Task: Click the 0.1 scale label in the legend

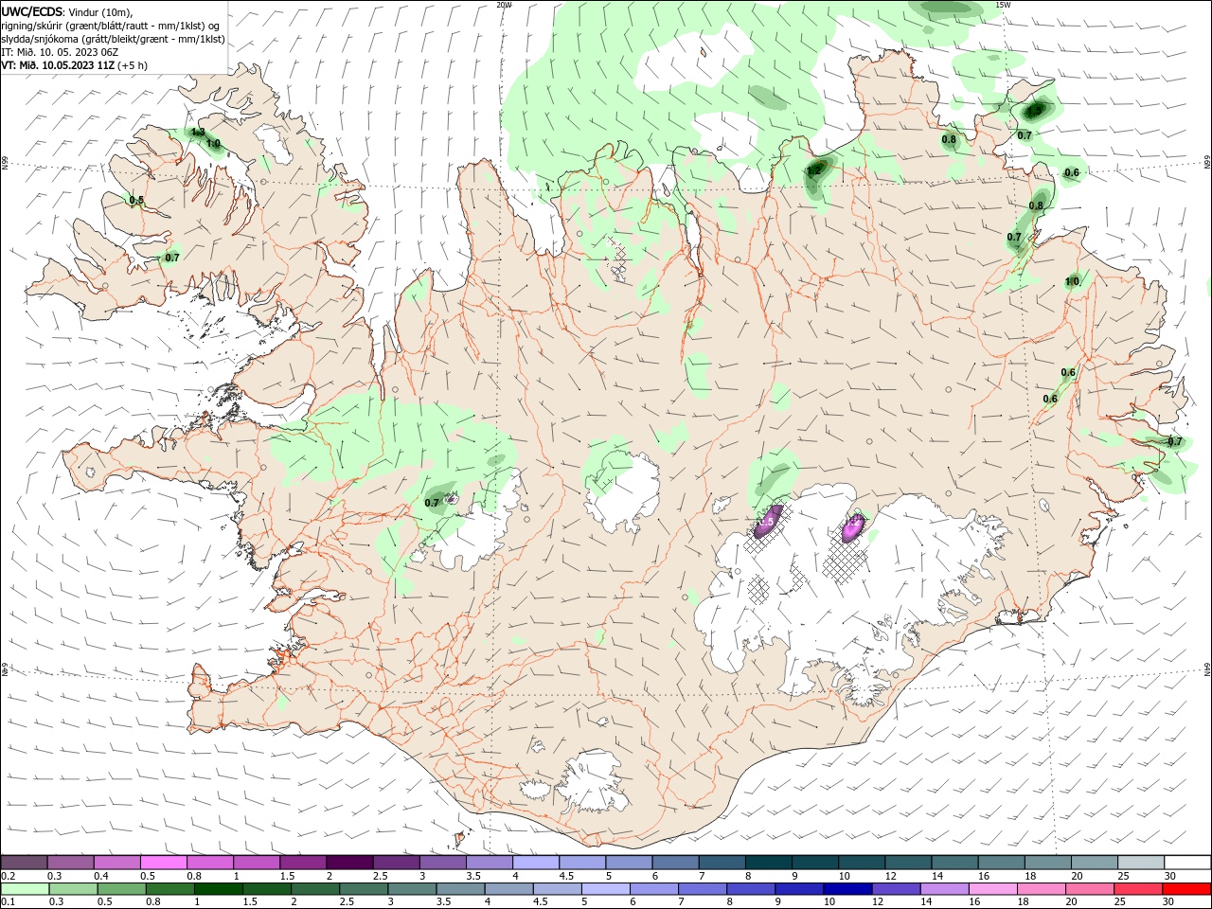Action: pos(8,902)
